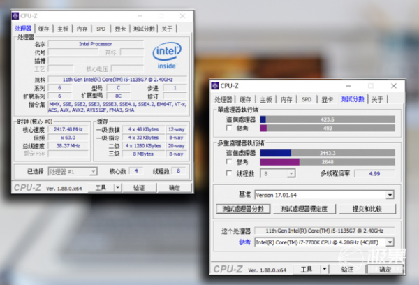The width and height of the screenshot is (419, 285).
Task: Open the 測試分數 tab in left CPU-Z window
Action: 143,29
